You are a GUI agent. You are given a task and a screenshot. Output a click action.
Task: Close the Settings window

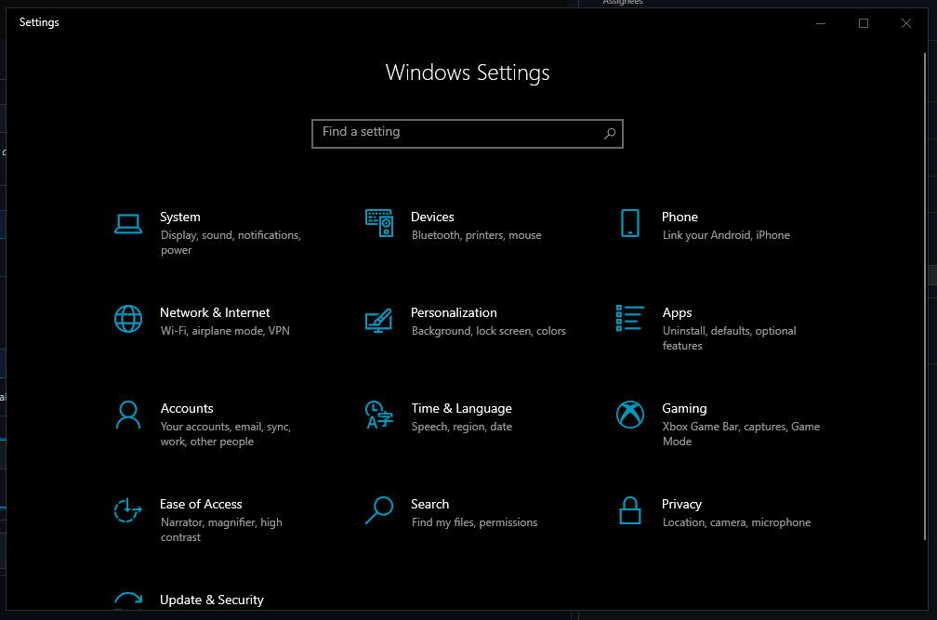coord(906,23)
